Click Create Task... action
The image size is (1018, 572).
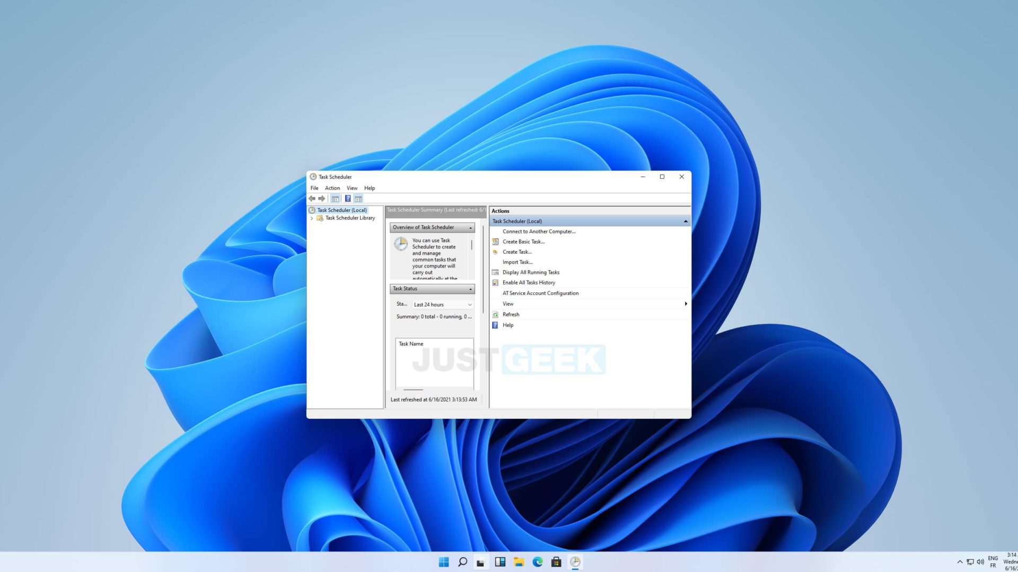tap(517, 252)
